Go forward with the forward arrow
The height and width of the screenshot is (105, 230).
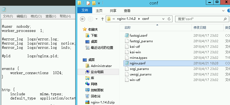click(x=90, y=19)
